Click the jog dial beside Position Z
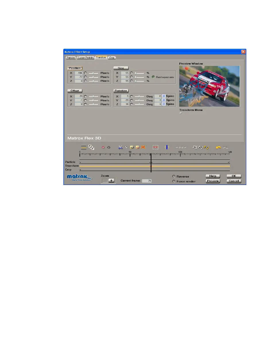Screen dimensions: 279x351 [85, 81]
